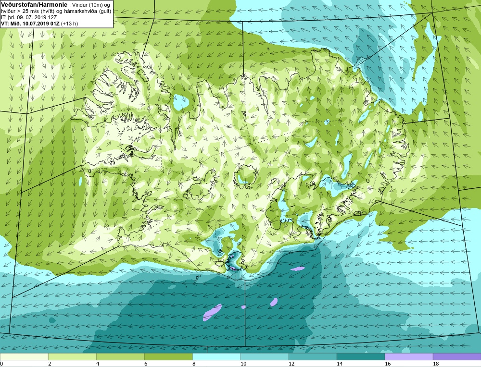Image resolution: width=481 pixels, height=367 pixels.
Task: Click the 0–2 m/s pale yellow legend swatch
Action: click(24, 357)
